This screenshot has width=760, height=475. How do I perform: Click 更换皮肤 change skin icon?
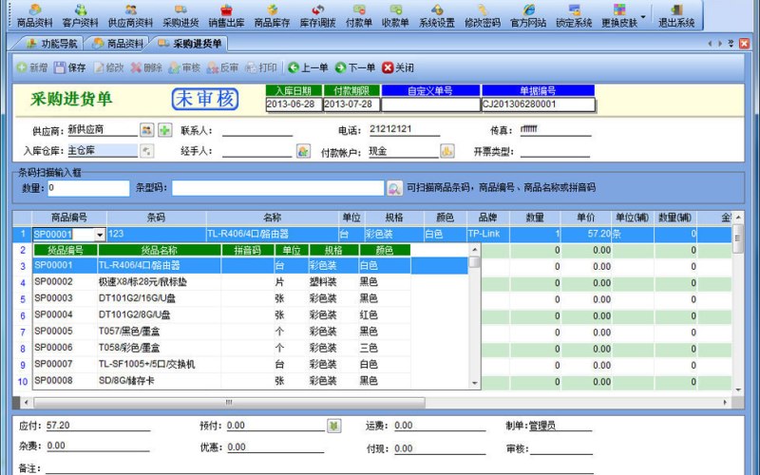point(619,15)
